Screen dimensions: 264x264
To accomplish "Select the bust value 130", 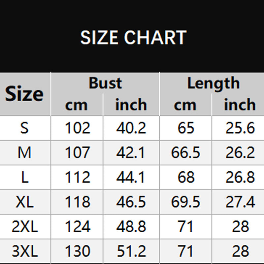I will 77,251.
